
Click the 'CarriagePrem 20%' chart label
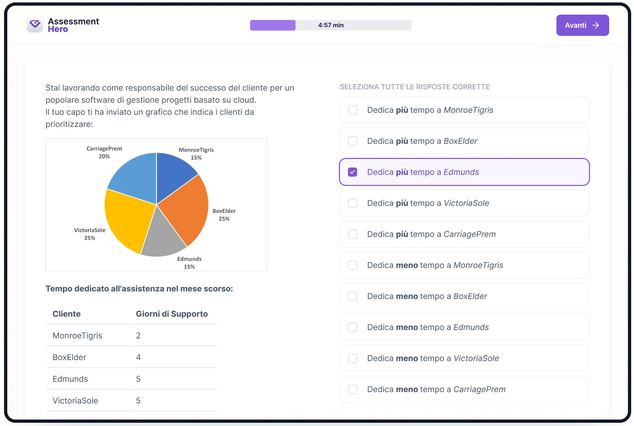pos(104,152)
